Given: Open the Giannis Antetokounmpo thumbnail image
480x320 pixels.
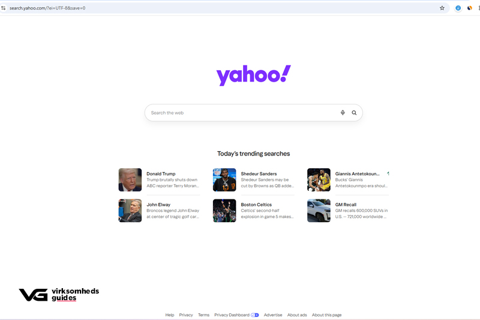Looking at the screenshot, I should (x=319, y=180).
